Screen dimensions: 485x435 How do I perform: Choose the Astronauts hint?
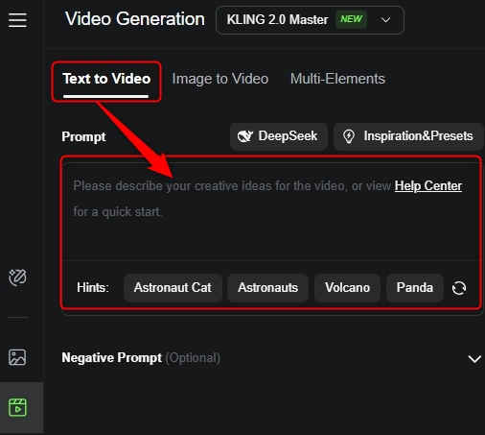267,287
